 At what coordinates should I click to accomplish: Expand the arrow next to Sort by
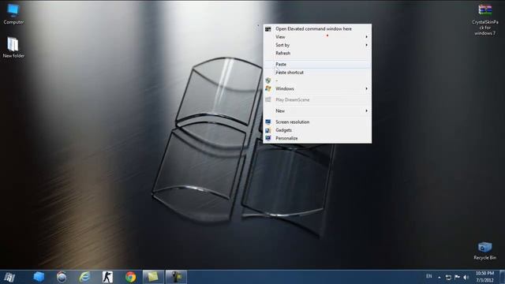366,45
